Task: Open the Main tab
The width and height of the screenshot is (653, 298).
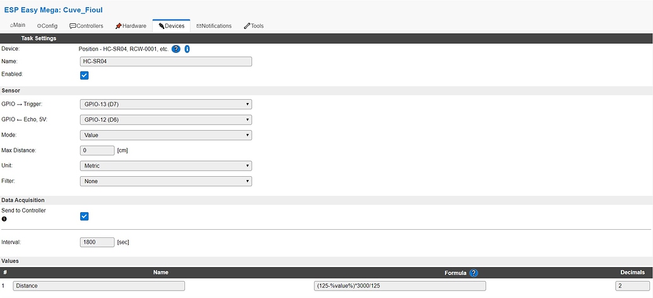Action: click(x=18, y=26)
